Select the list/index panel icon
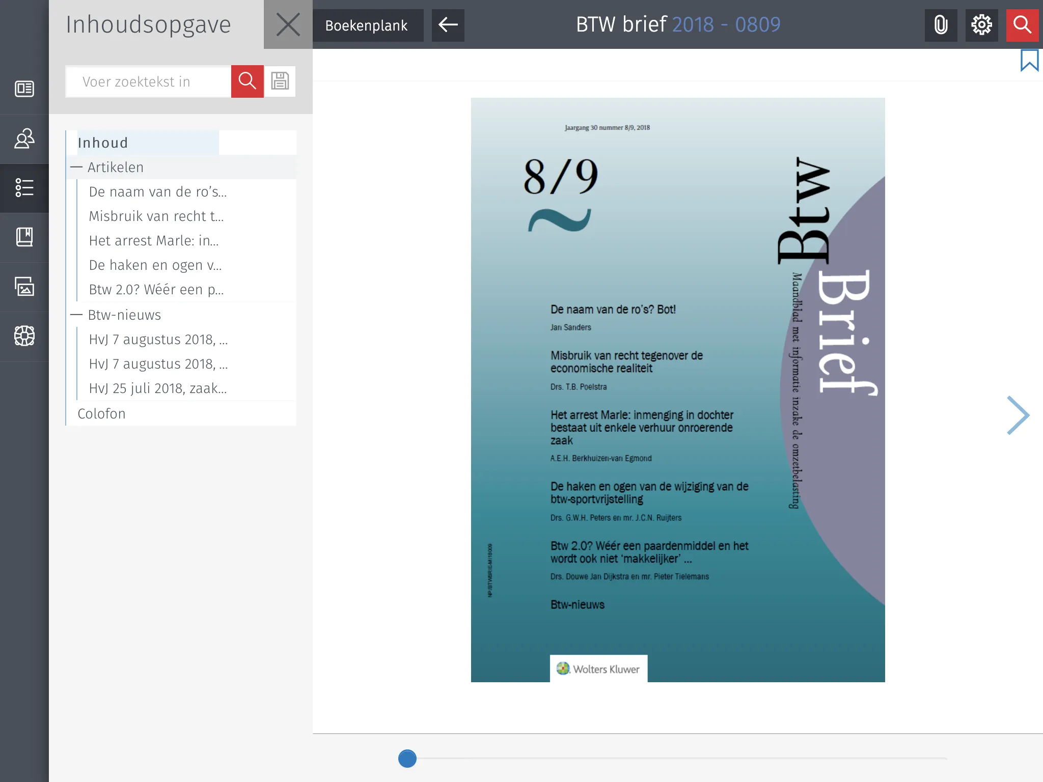 pos(24,187)
